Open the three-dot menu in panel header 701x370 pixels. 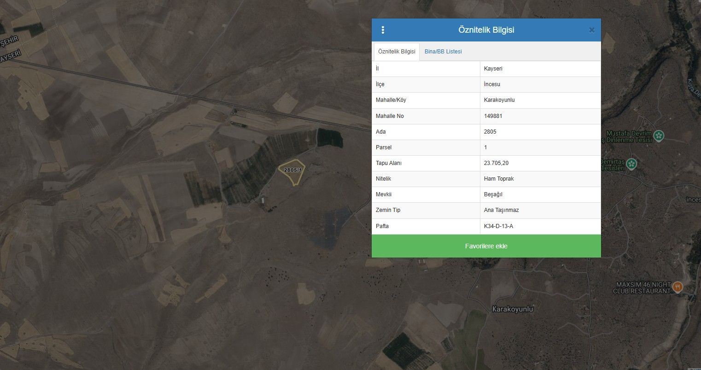pos(383,30)
